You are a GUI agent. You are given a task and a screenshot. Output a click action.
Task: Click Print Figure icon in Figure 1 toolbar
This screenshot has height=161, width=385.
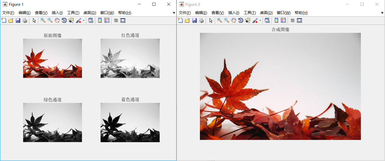point(25,21)
